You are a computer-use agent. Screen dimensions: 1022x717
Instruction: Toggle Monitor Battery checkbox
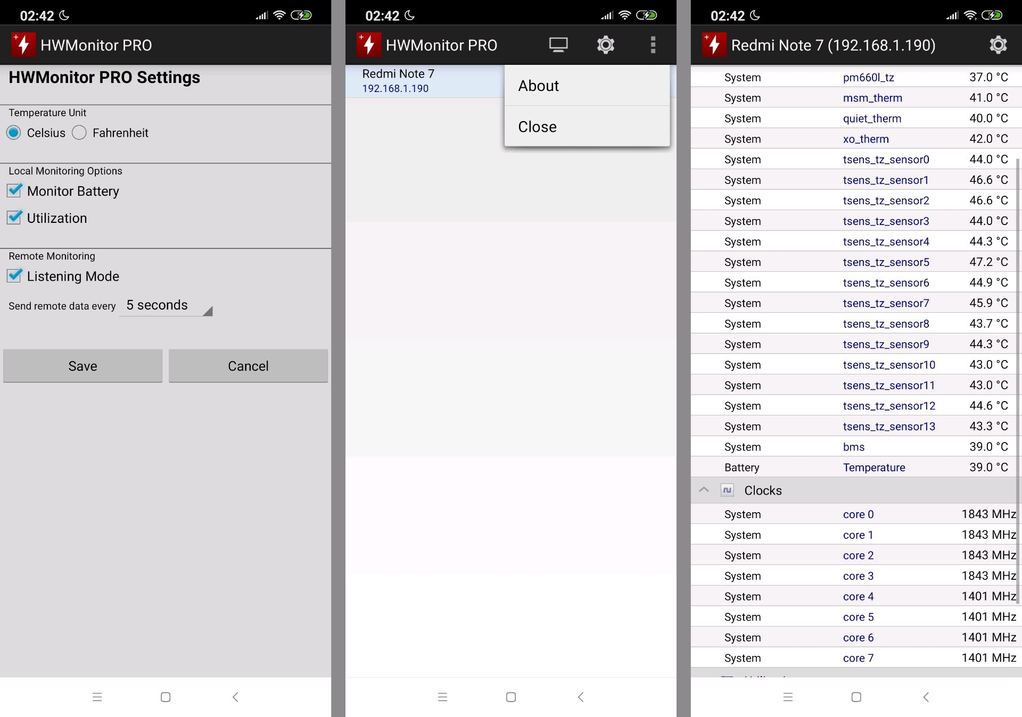point(15,190)
